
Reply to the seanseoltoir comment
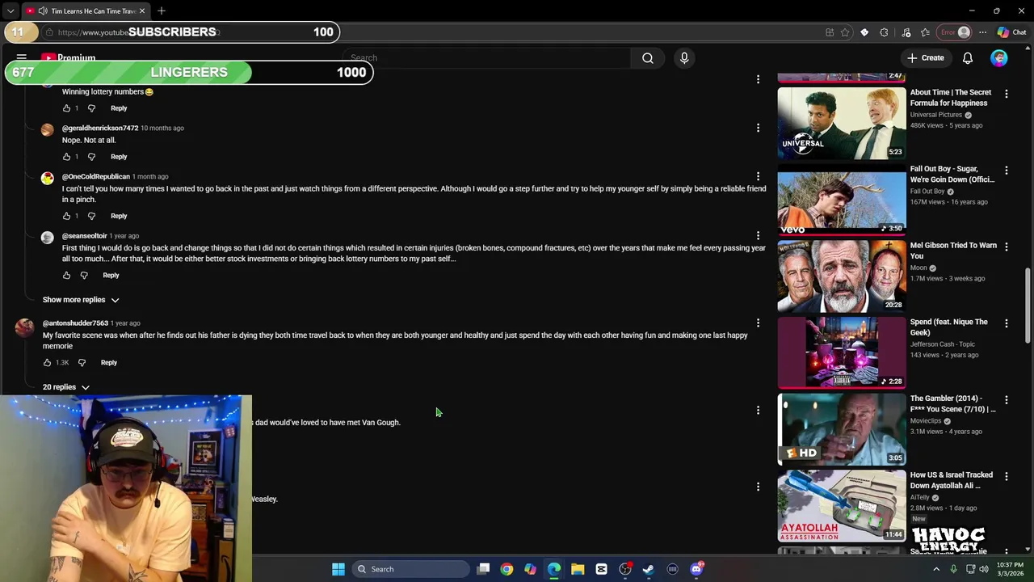(x=111, y=276)
